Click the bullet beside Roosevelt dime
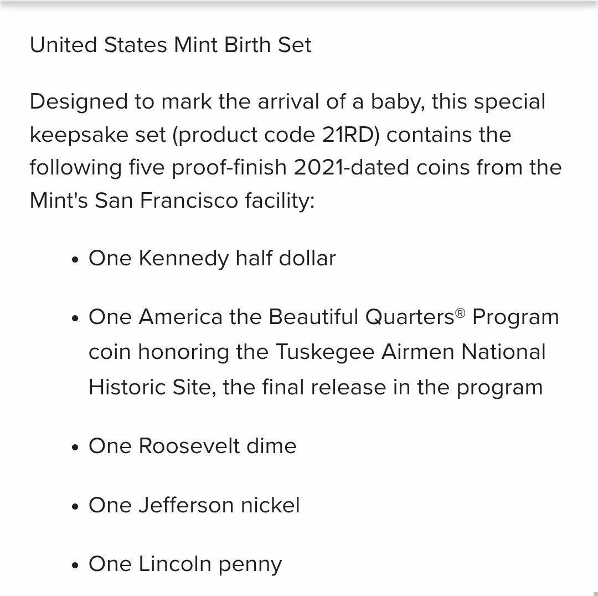The image size is (598, 596). (x=75, y=448)
